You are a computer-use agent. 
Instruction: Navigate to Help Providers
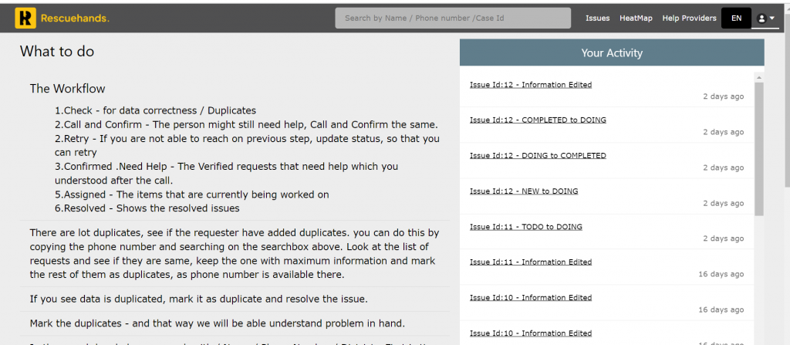click(689, 18)
